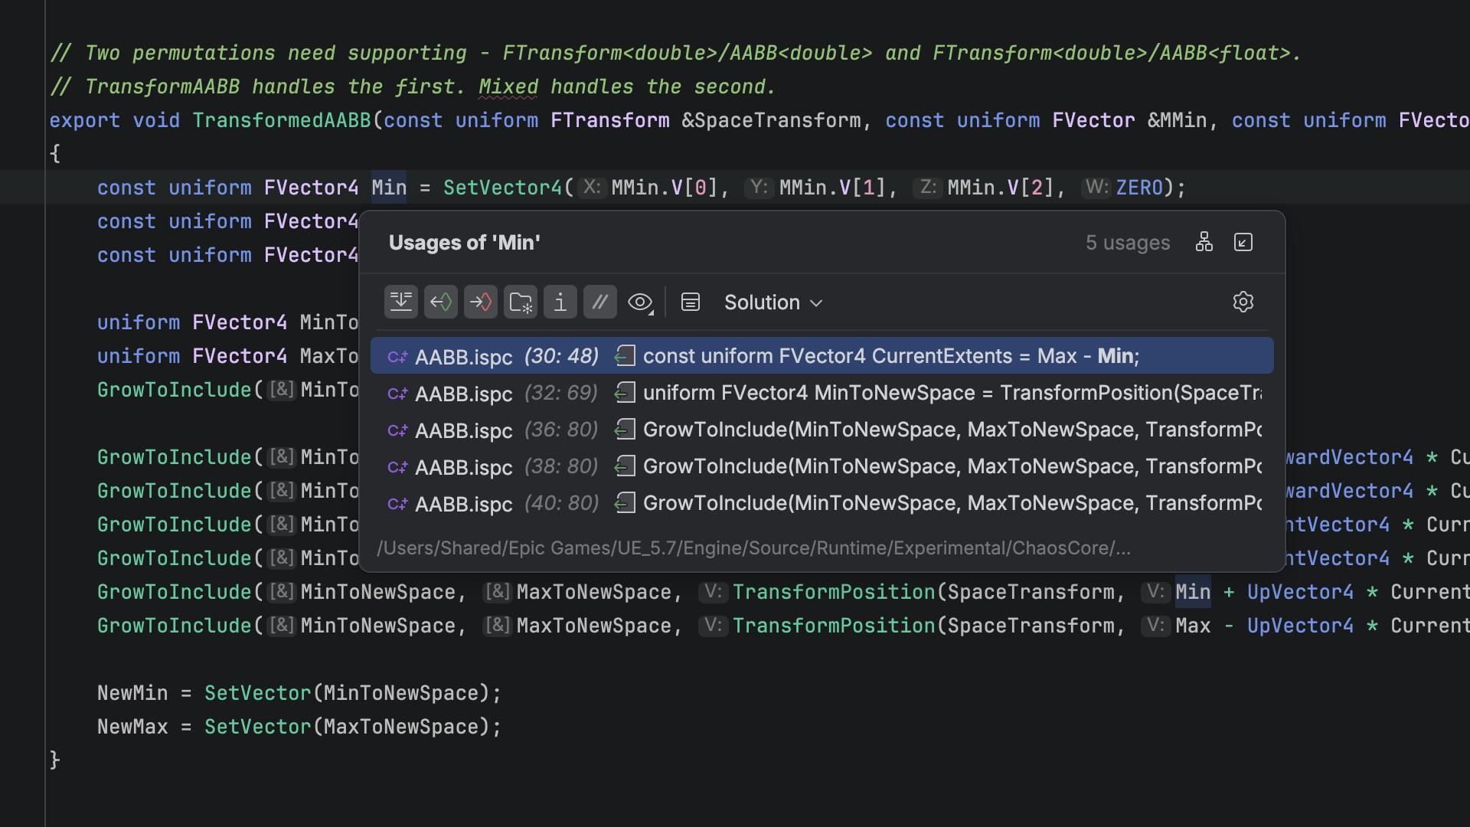This screenshot has height=827, width=1470.
Task: Open the Solution scope dropdown
Action: [773, 302]
